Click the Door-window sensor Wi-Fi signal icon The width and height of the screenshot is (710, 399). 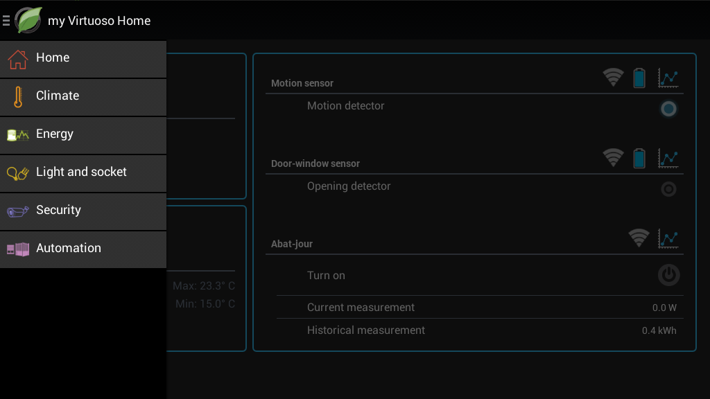613,158
